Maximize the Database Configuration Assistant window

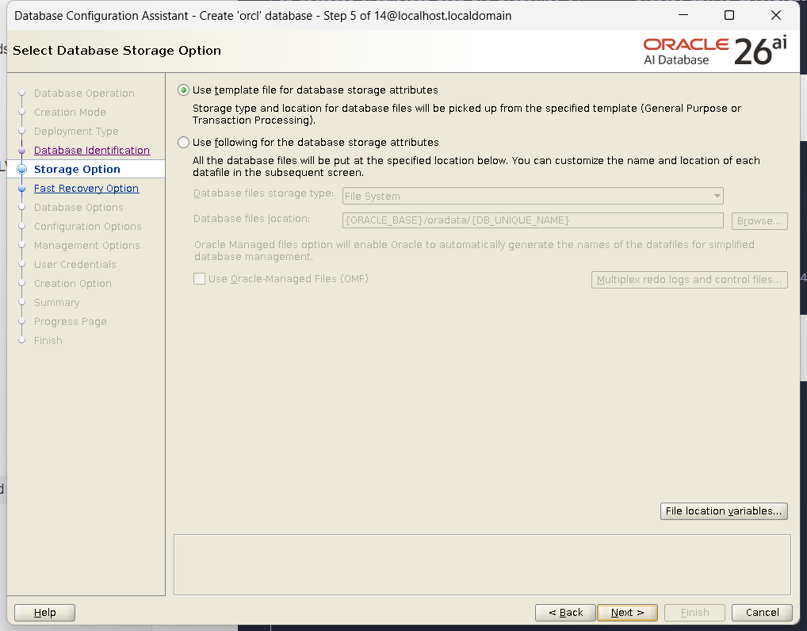coord(729,15)
